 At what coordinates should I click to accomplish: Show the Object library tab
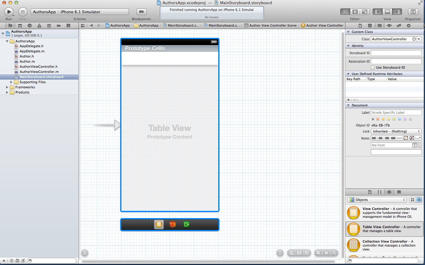pos(389,192)
